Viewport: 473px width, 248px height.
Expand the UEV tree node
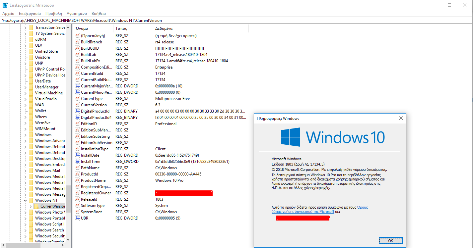[25, 45]
